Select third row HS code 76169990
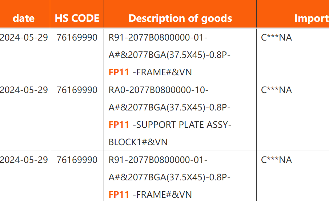 click(x=77, y=160)
